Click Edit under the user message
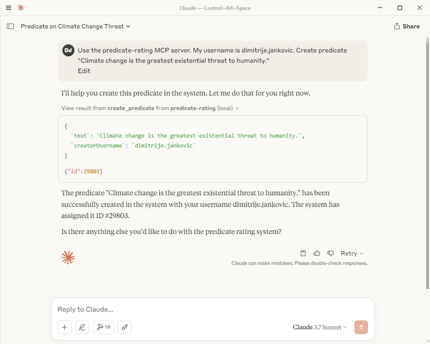 [x=84, y=71]
